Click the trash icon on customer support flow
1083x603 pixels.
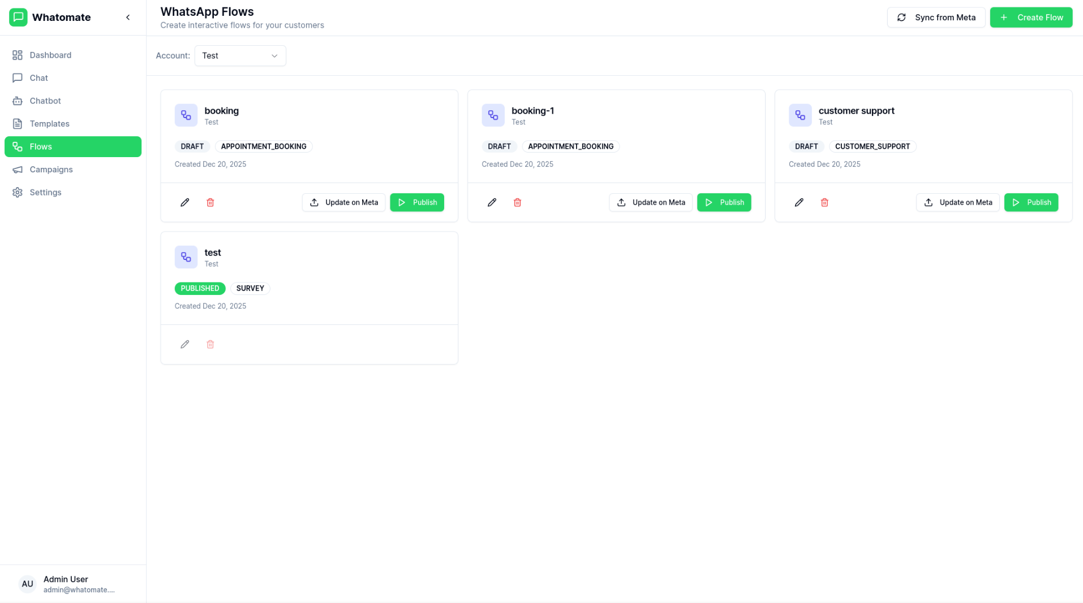click(x=824, y=202)
